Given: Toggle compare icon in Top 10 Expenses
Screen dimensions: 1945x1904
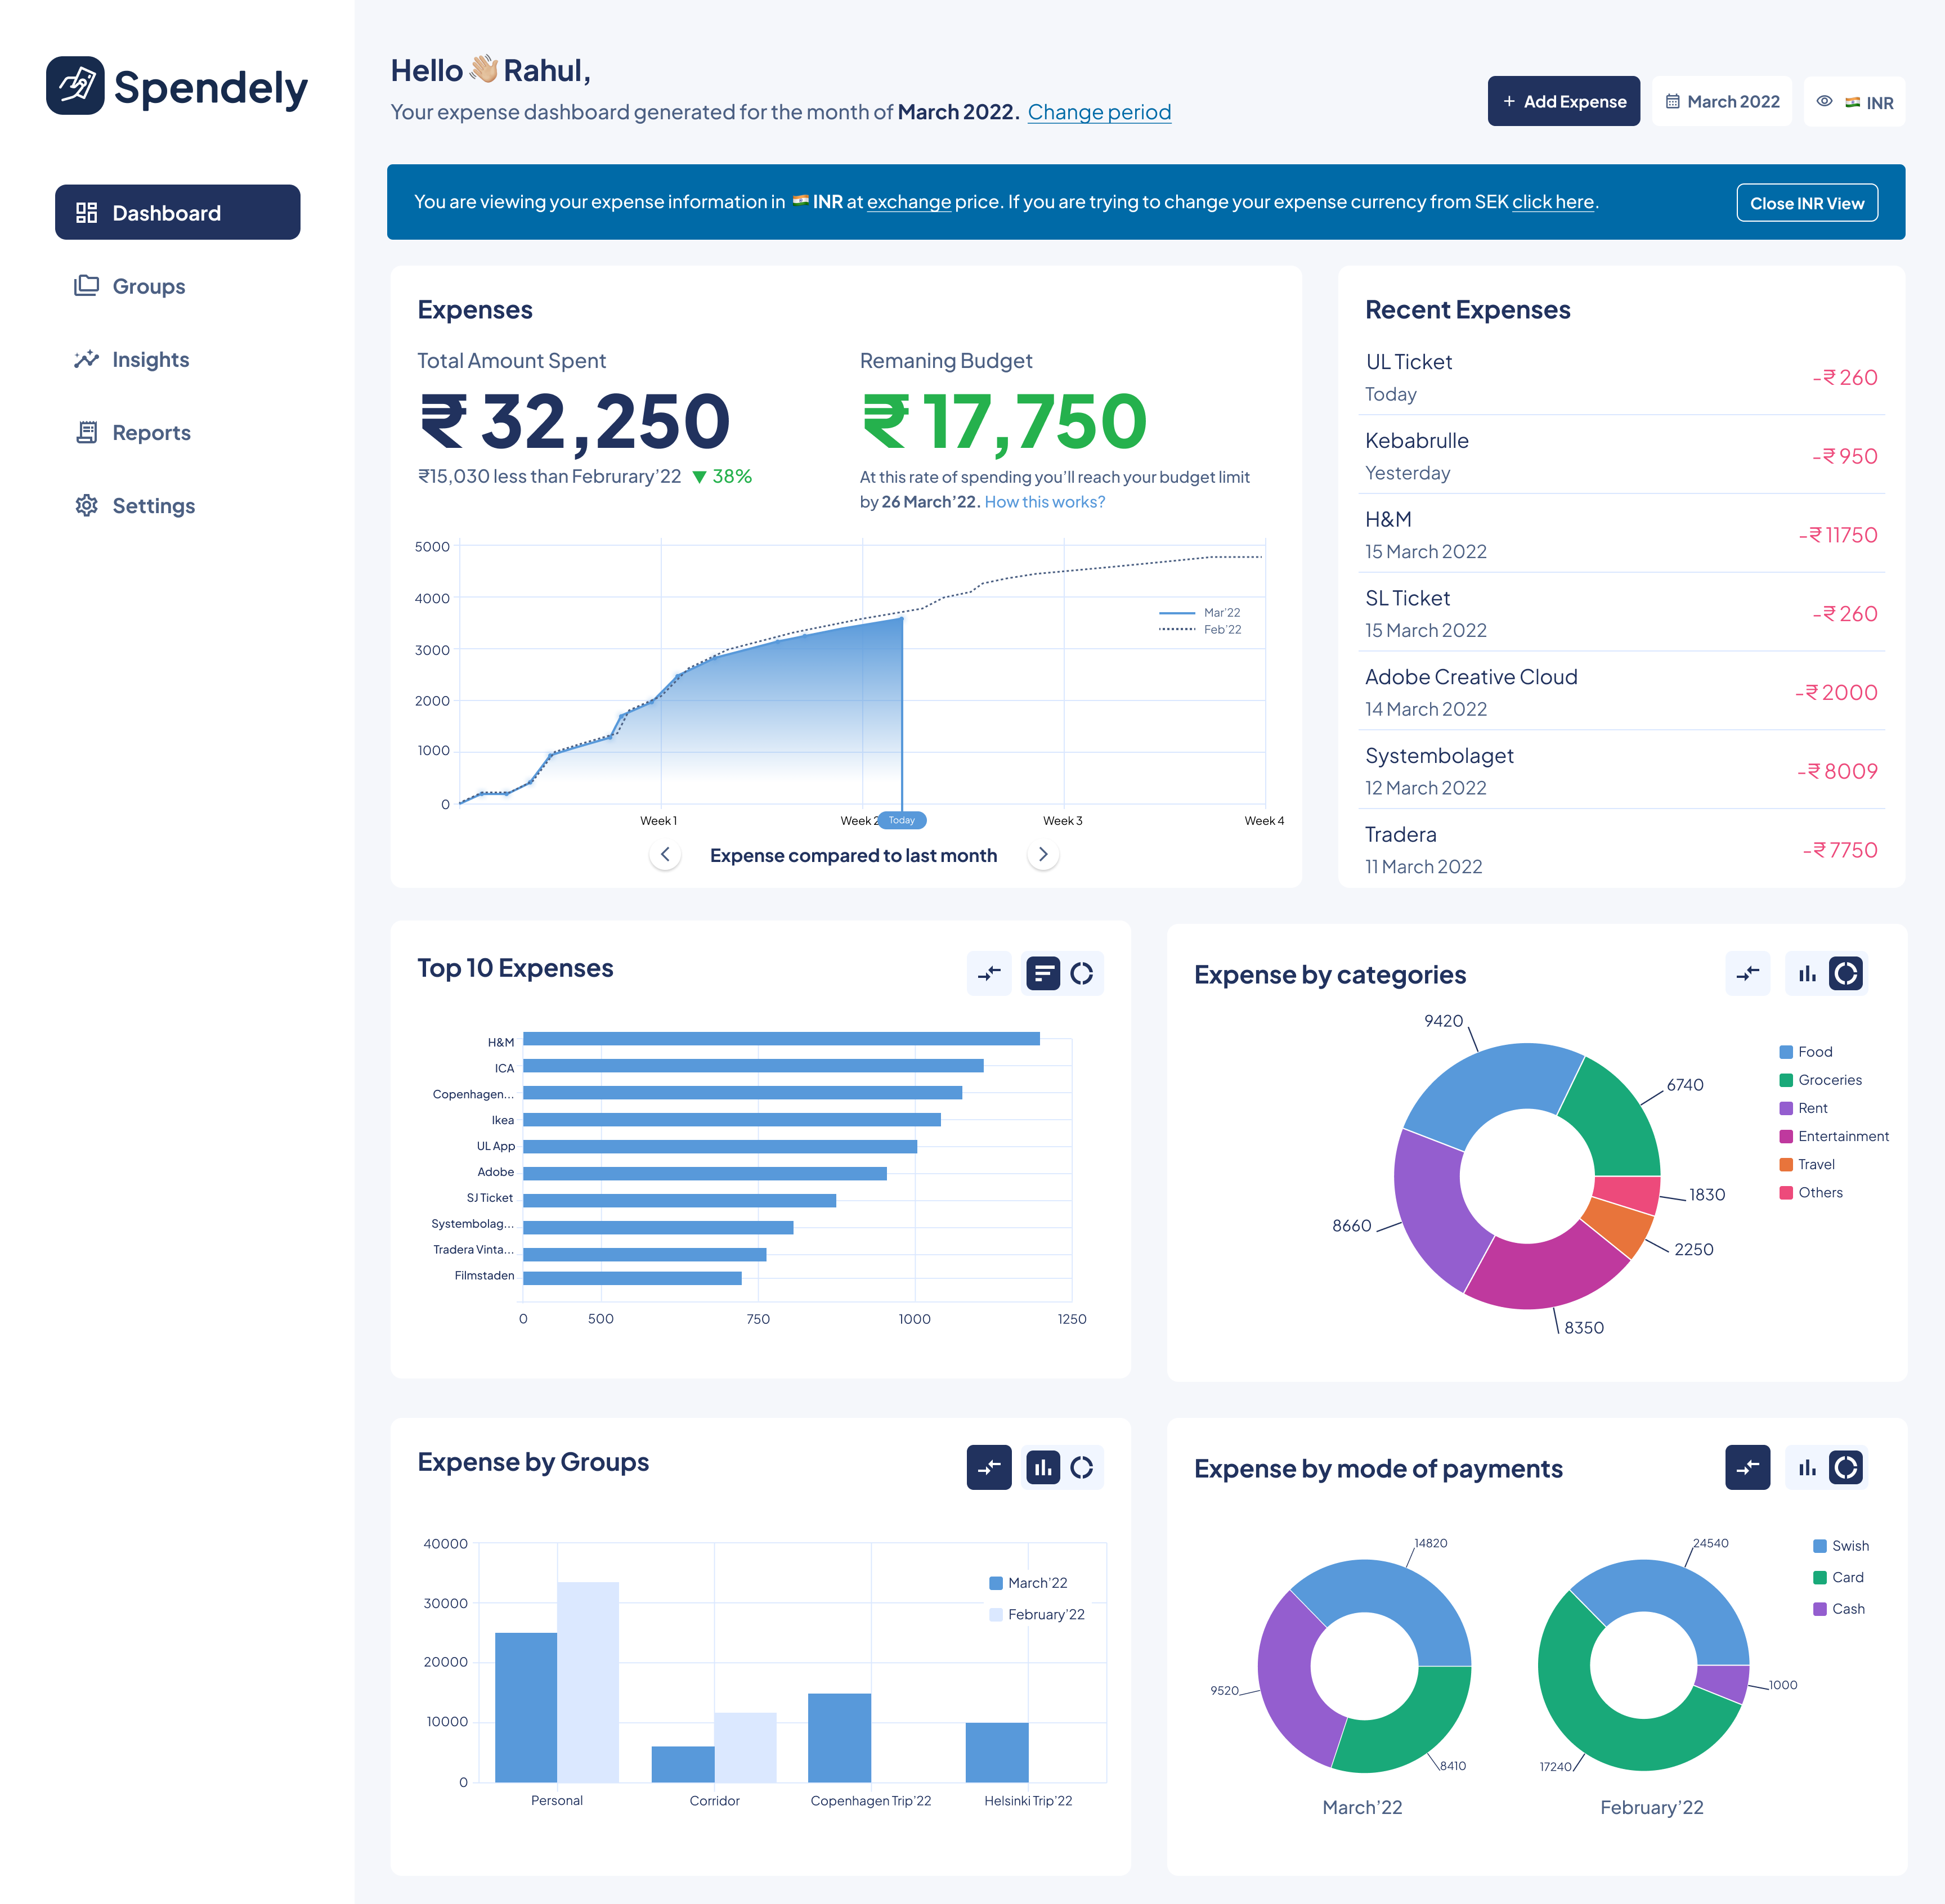Looking at the screenshot, I should click(x=989, y=973).
